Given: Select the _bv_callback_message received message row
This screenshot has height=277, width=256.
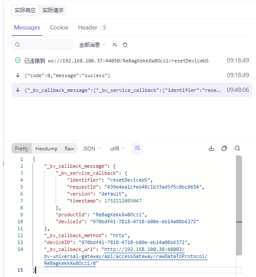Looking at the screenshot, I should 132,90.
